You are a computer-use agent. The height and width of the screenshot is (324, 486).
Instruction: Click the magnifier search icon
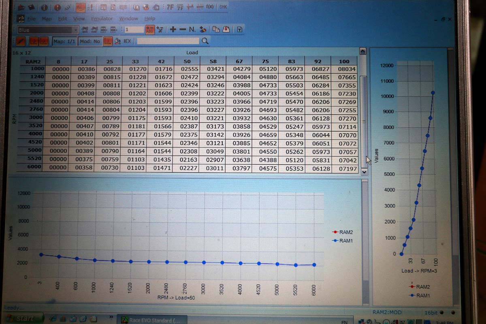click(x=205, y=41)
